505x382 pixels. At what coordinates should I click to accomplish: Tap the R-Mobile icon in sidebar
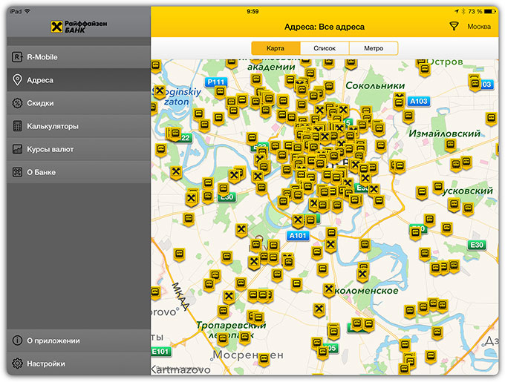[16, 57]
